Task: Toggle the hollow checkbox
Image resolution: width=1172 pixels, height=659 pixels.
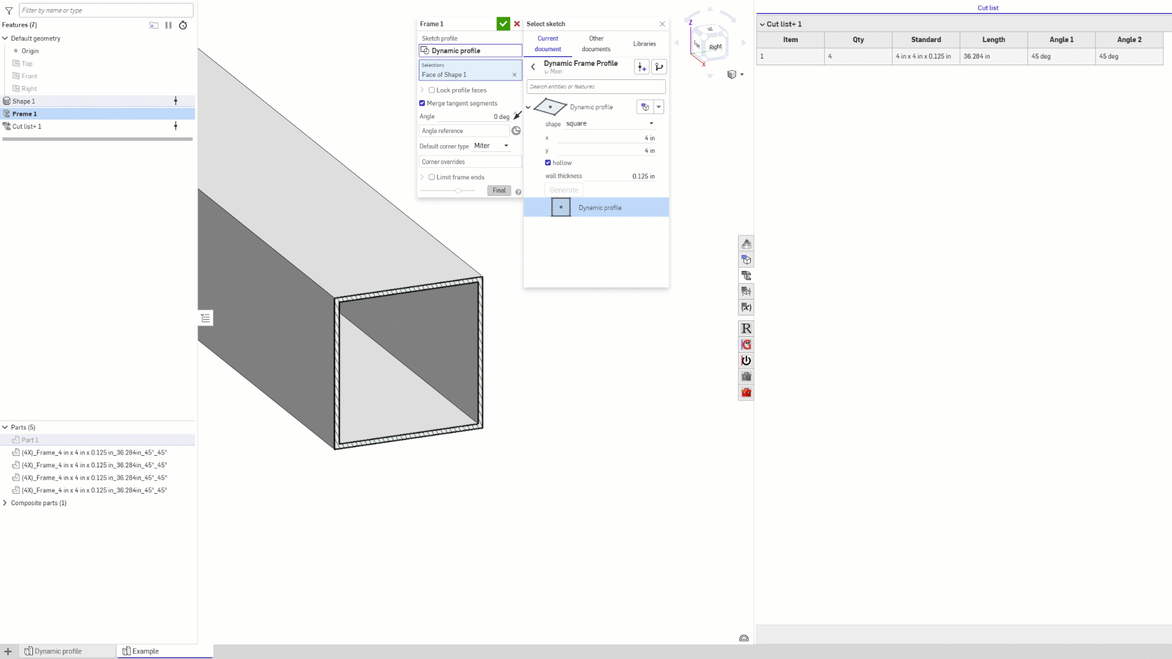Action: (x=548, y=163)
